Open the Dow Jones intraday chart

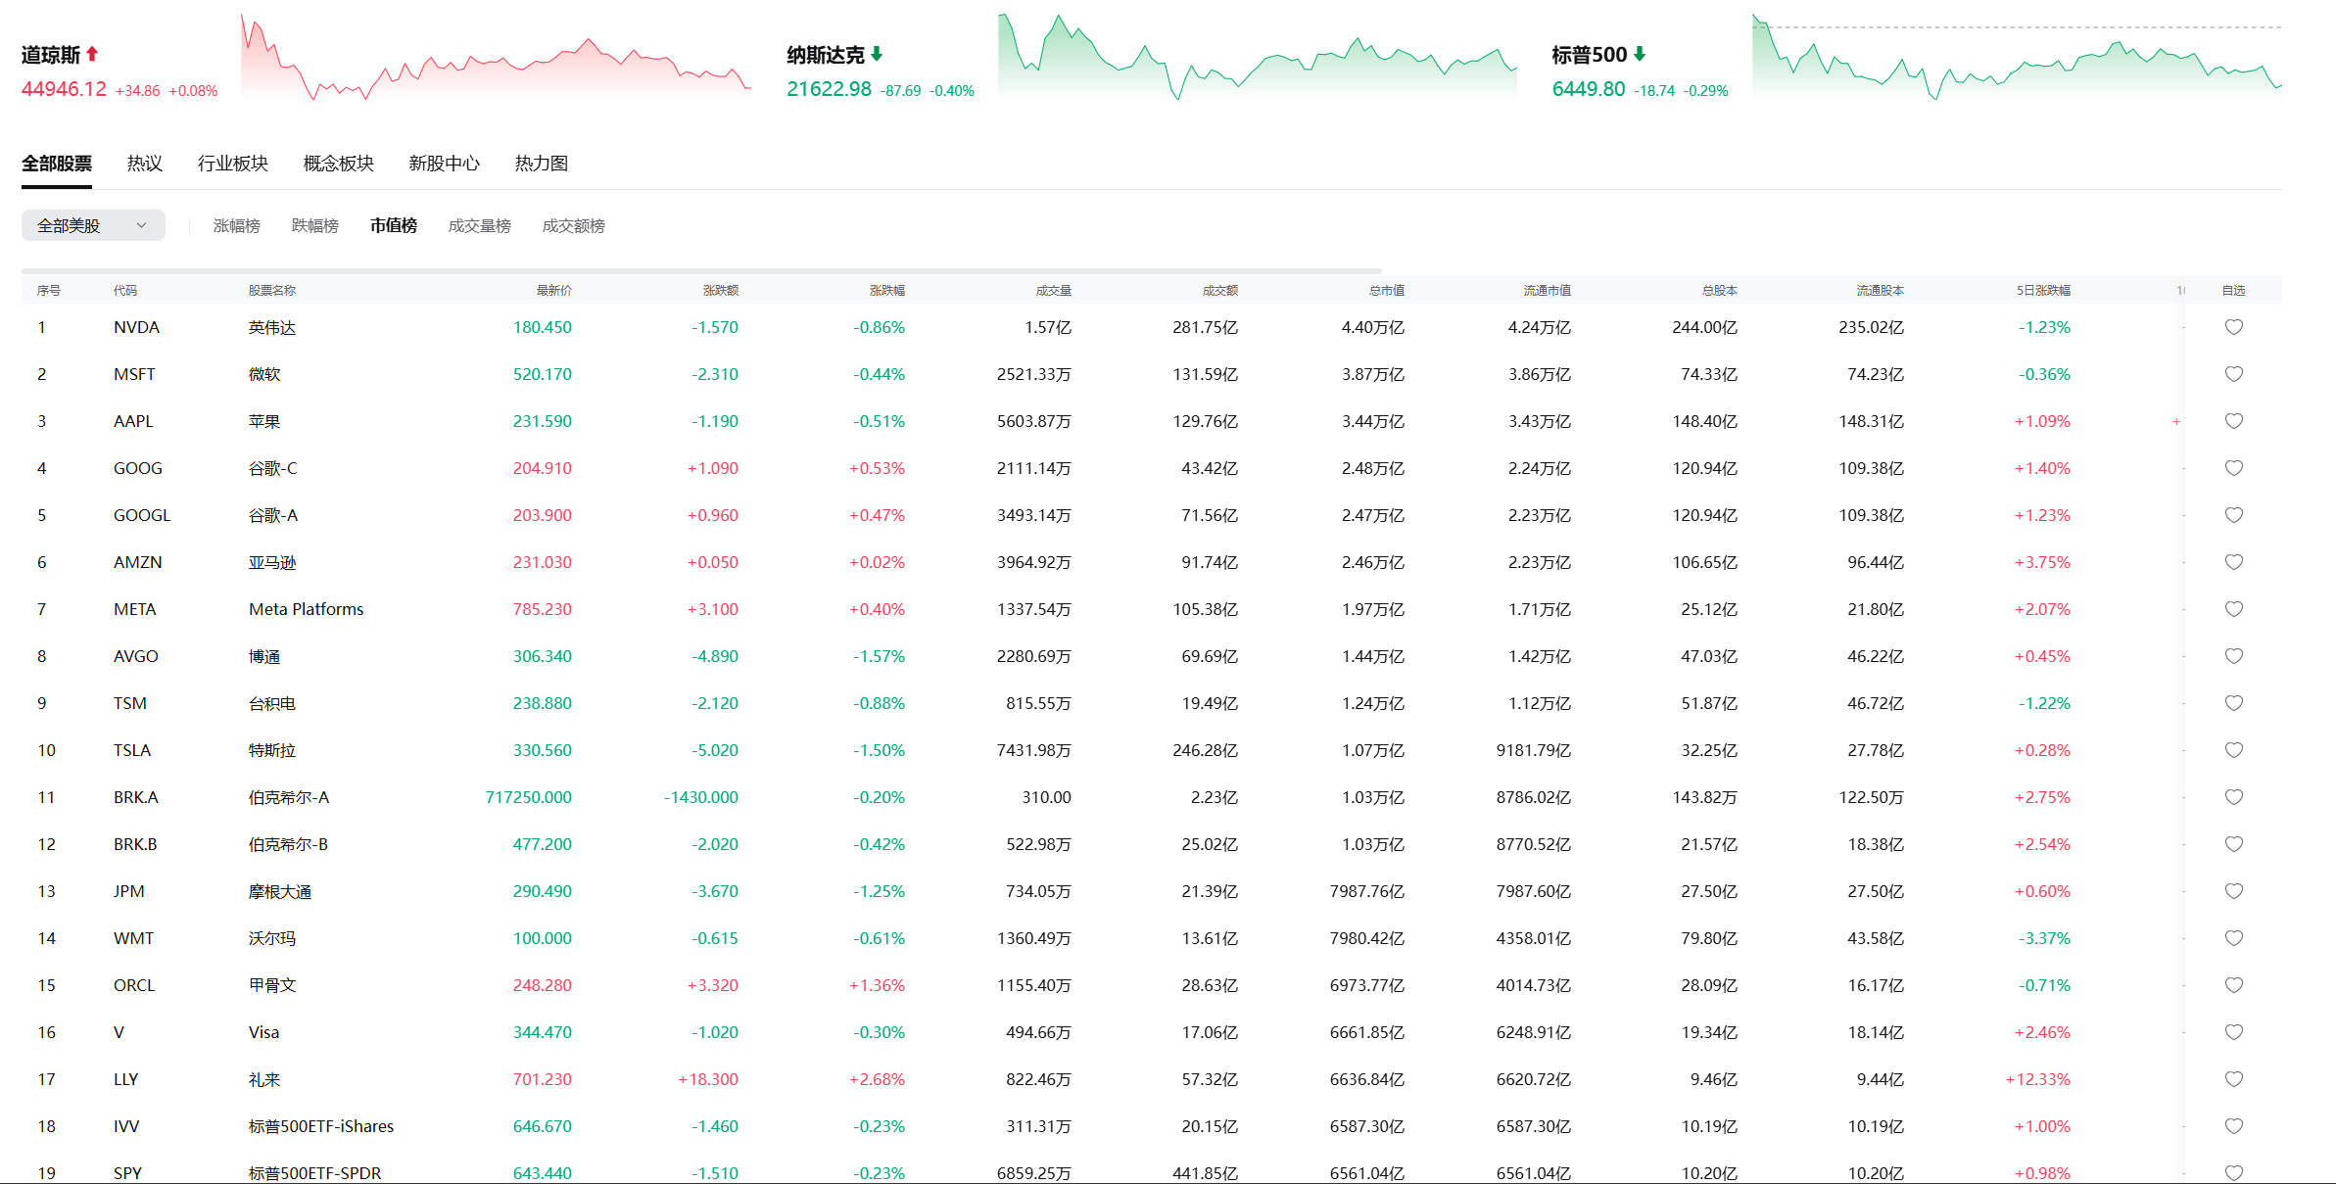[x=496, y=57]
